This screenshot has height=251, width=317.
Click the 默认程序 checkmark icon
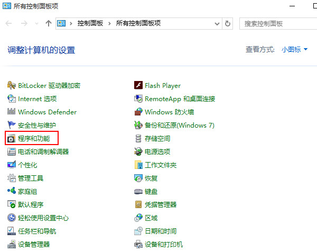coord(11,204)
